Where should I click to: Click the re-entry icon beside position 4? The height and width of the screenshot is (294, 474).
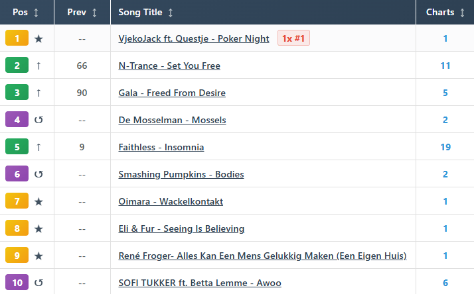point(39,120)
